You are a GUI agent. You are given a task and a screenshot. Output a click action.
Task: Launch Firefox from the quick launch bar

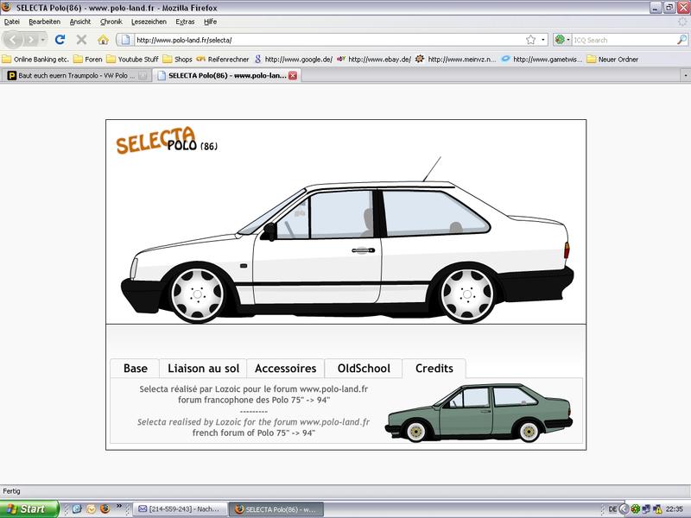click(x=105, y=509)
